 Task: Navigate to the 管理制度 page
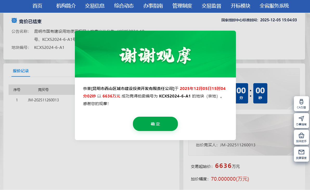[182, 6]
